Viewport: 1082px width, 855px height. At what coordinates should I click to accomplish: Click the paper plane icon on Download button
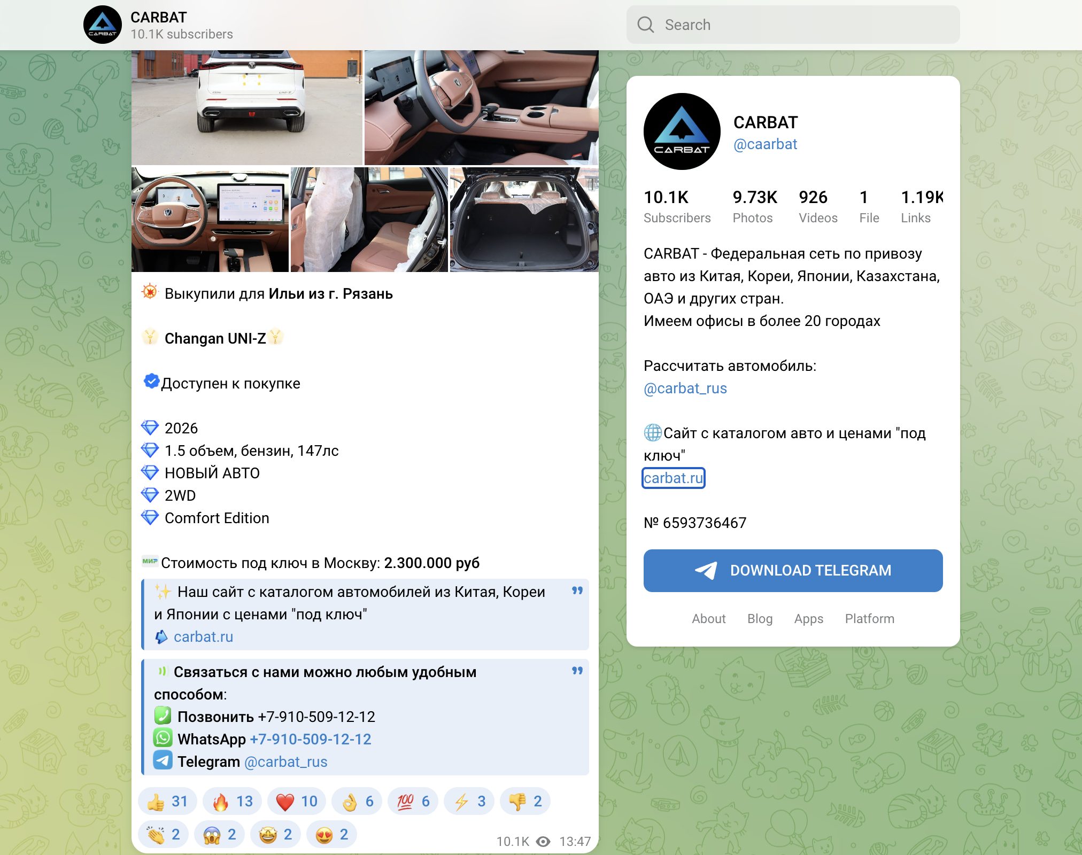click(x=706, y=570)
